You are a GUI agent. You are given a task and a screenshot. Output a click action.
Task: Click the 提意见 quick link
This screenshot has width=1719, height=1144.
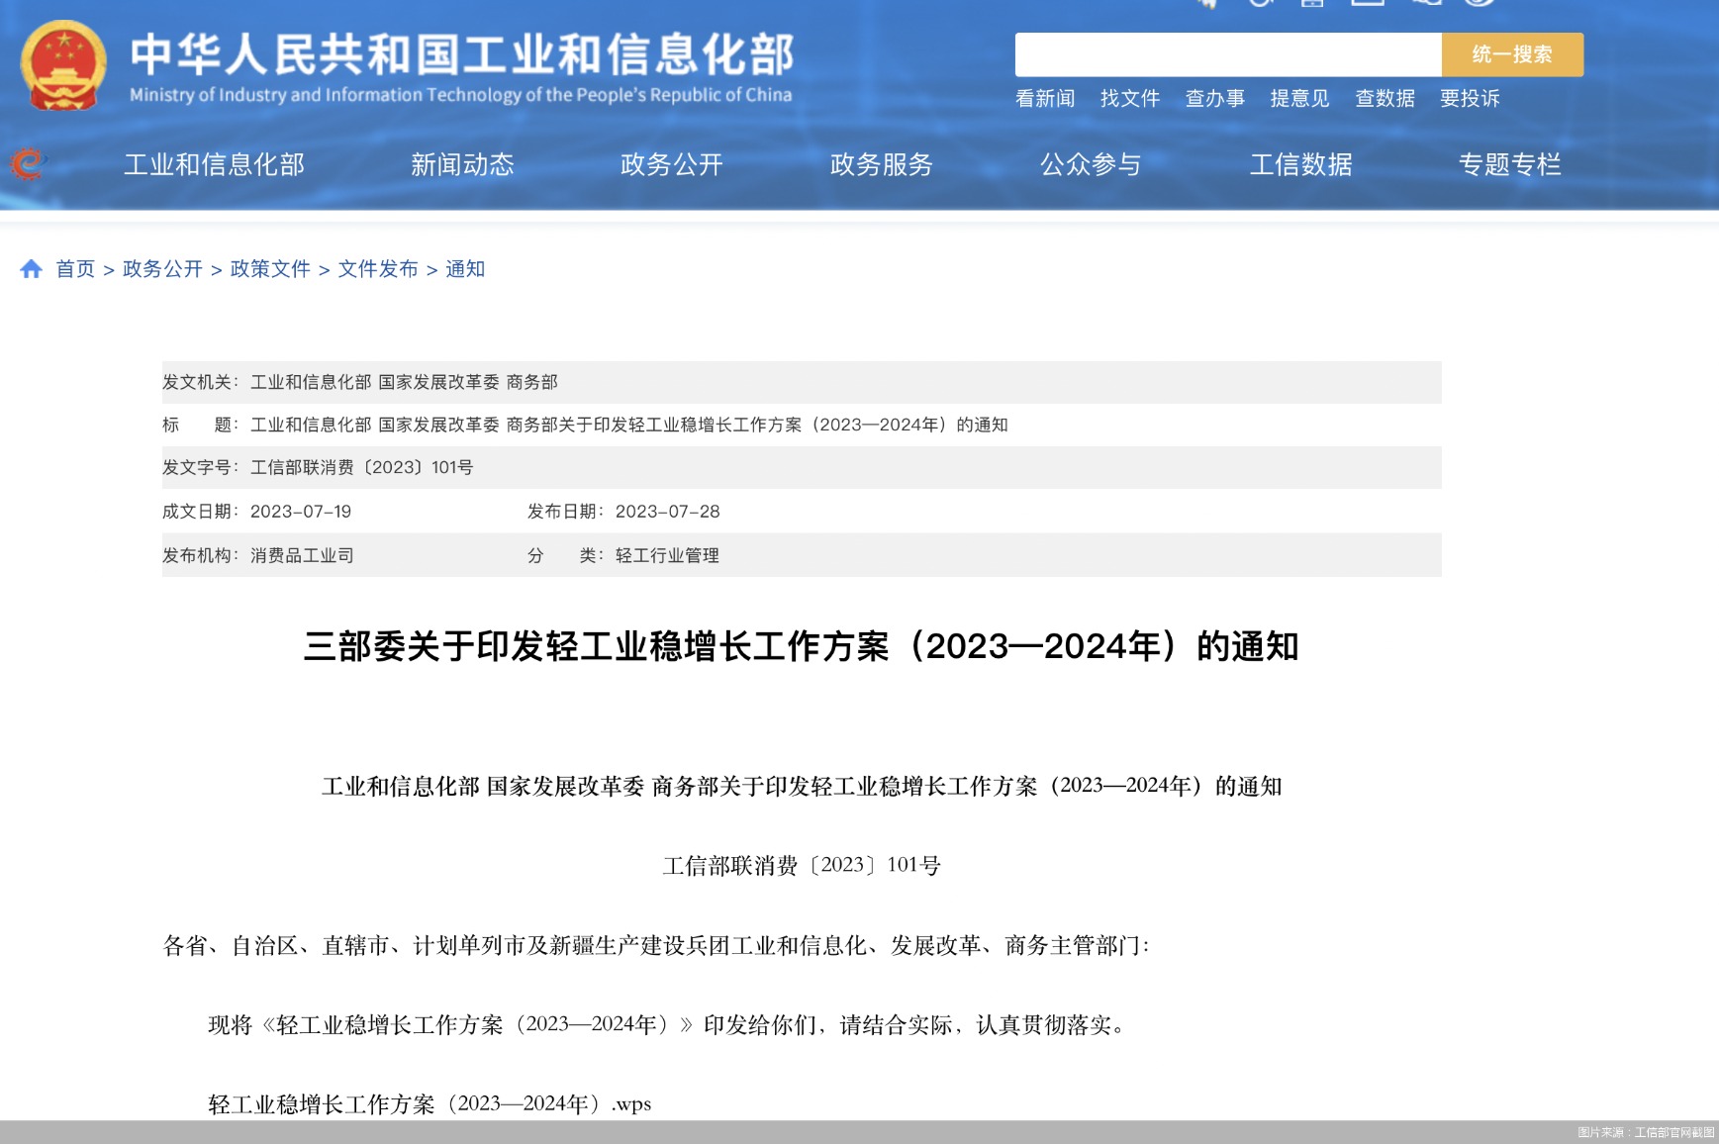pyautogui.click(x=1299, y=99)
